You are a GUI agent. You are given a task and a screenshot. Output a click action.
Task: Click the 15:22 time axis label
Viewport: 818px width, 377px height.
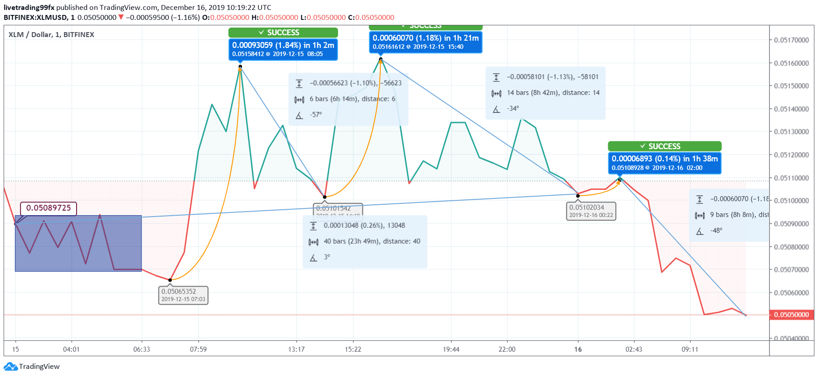pyautogui.click(x=353, y=349)
